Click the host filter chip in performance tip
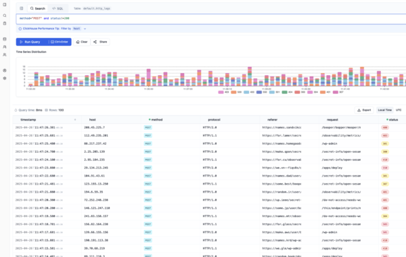The height and width of the screenshot is (257, 406). (x=76, y=28)
